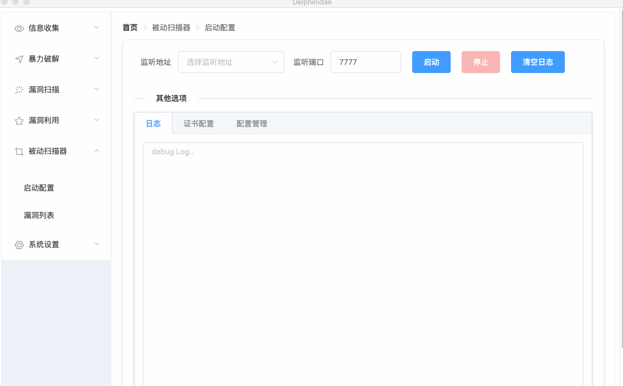Click the star icon beside 漏洞利用
This screenshot has width=623, height=386.
pos(19,121)
